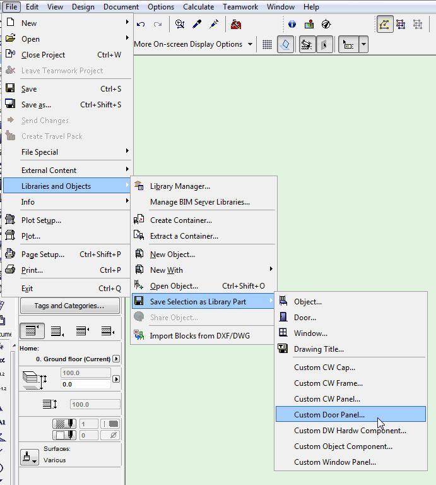The image size is (436, 485).
Task: Click Tags and Categories... button
Action: 70,306
